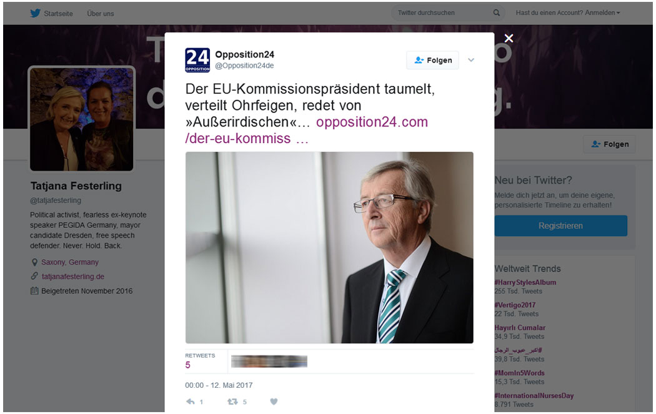
Task: Click the reply arrow icon under tweet
Action: (x=191, y=402)
